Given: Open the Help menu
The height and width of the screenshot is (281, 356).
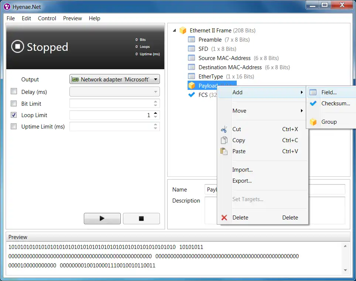Looking at the screenshot, I should click(95, 18).
